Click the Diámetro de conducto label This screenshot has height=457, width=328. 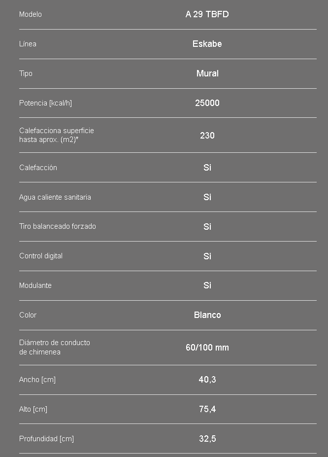[55, 347]
